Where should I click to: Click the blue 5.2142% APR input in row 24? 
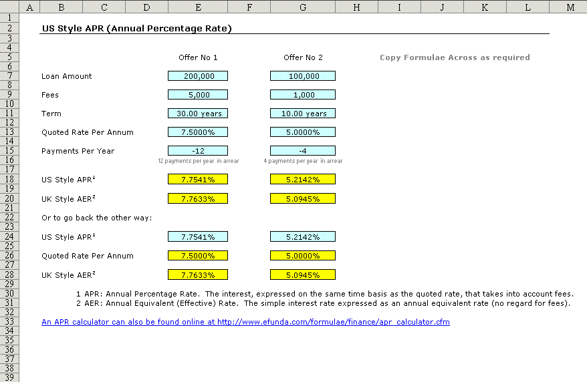tap(303, 236)
